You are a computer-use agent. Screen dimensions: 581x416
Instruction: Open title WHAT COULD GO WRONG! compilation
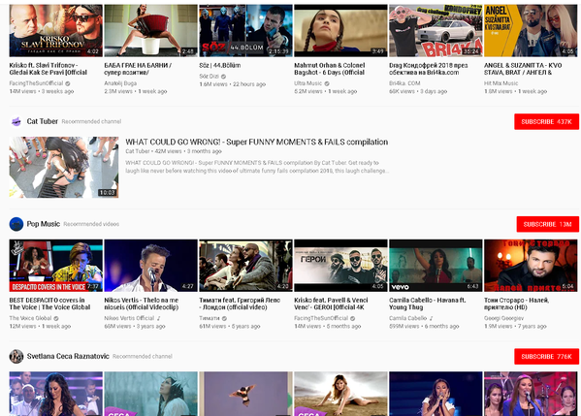256,142
